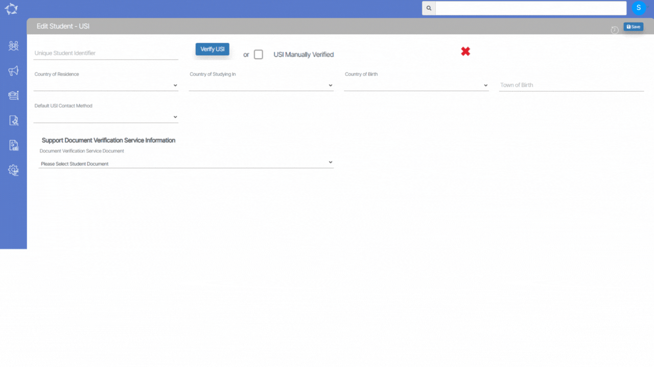654x367 pixels.
Task: Open the finance invoice sidebar icon
Action: coord(14,145)
